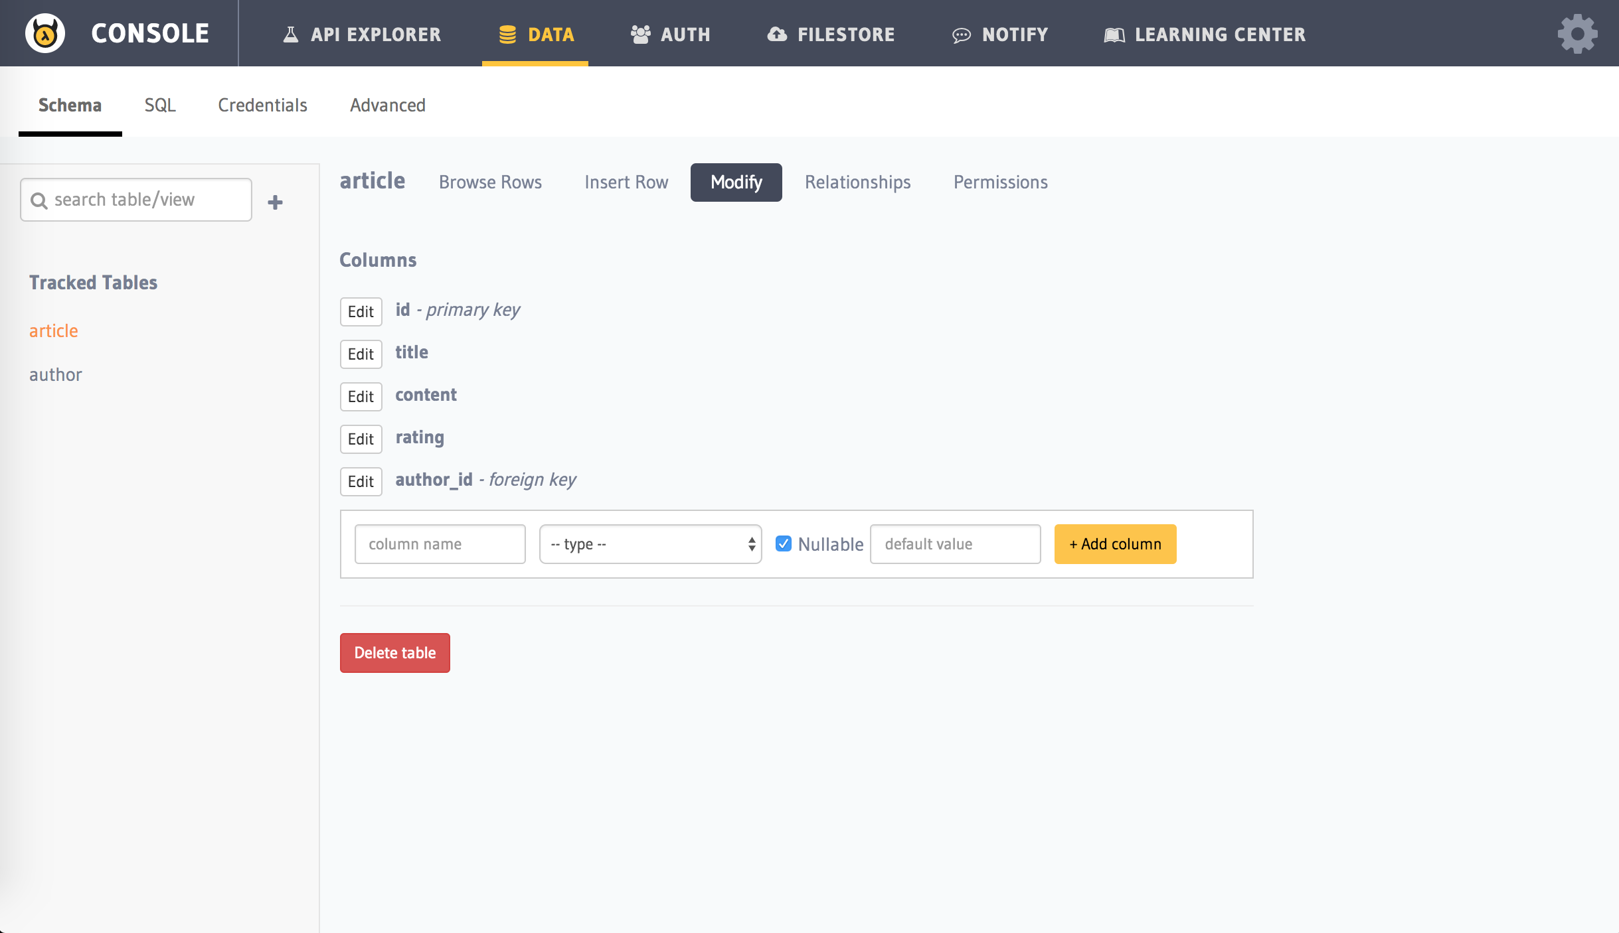Edit the rating column
Viewport: 1619px width, 933px height.
(x=361, y=439)
